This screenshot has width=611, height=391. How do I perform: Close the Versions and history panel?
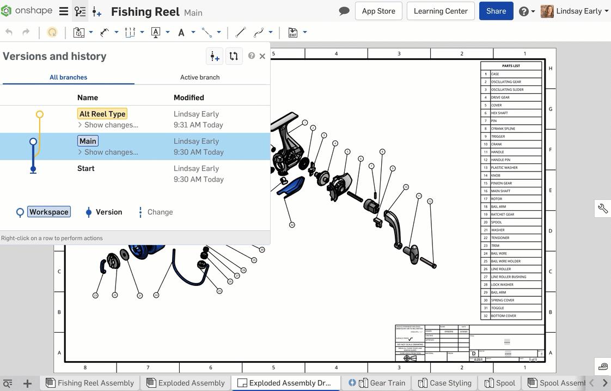click(x=262, y=56)
